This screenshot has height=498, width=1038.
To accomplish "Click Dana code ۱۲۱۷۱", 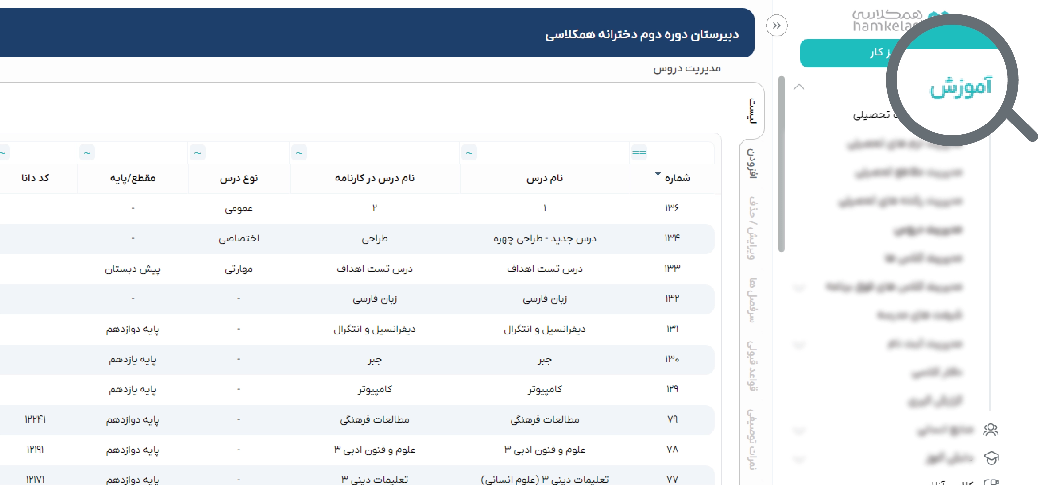I will coord(35,480).
